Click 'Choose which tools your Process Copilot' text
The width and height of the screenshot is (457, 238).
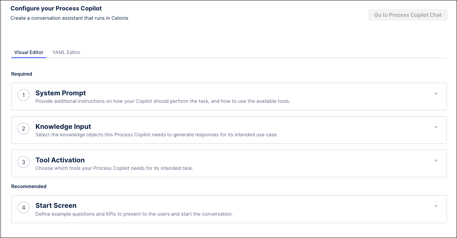tap(114, 168)
